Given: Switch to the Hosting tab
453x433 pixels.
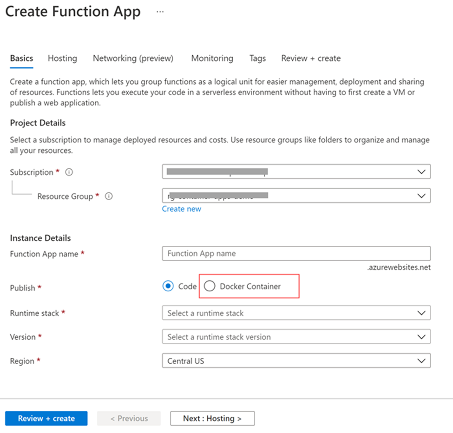Looking at the screenshot, I should [62, 58].
